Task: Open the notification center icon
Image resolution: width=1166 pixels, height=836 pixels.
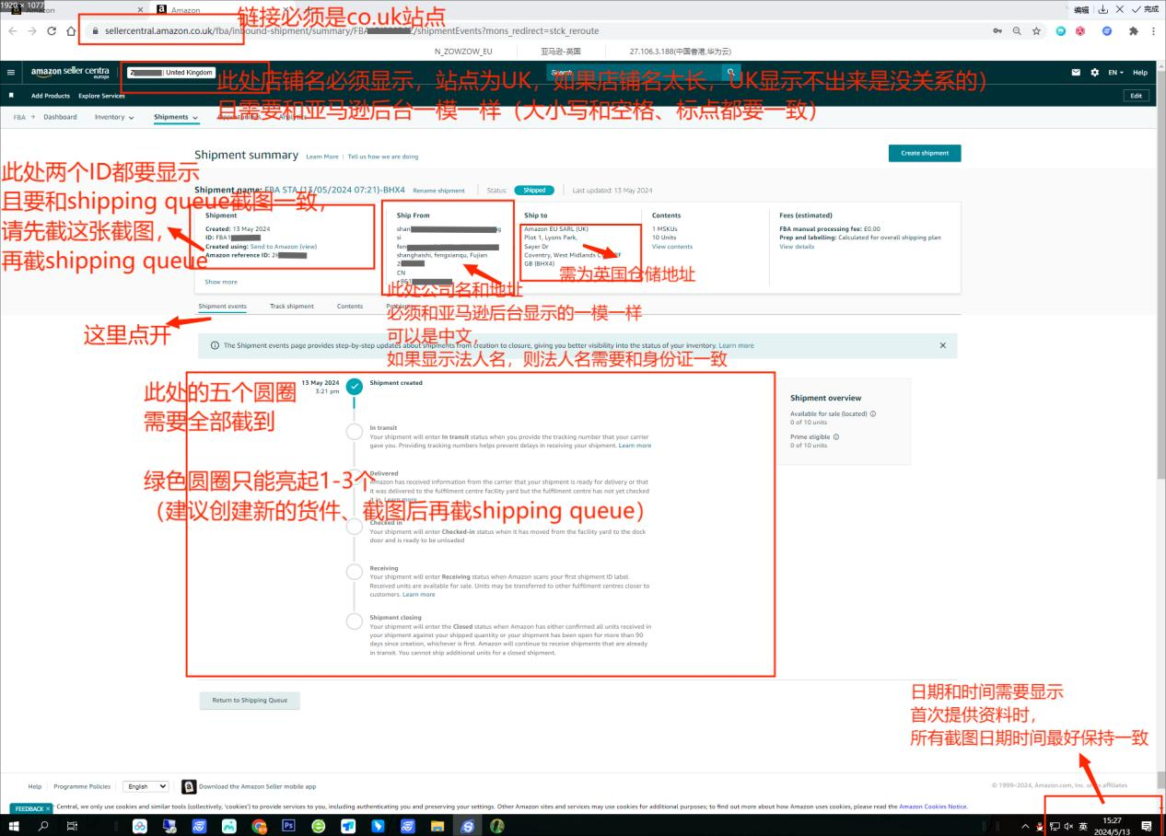Action: (x=1147, y=826)
